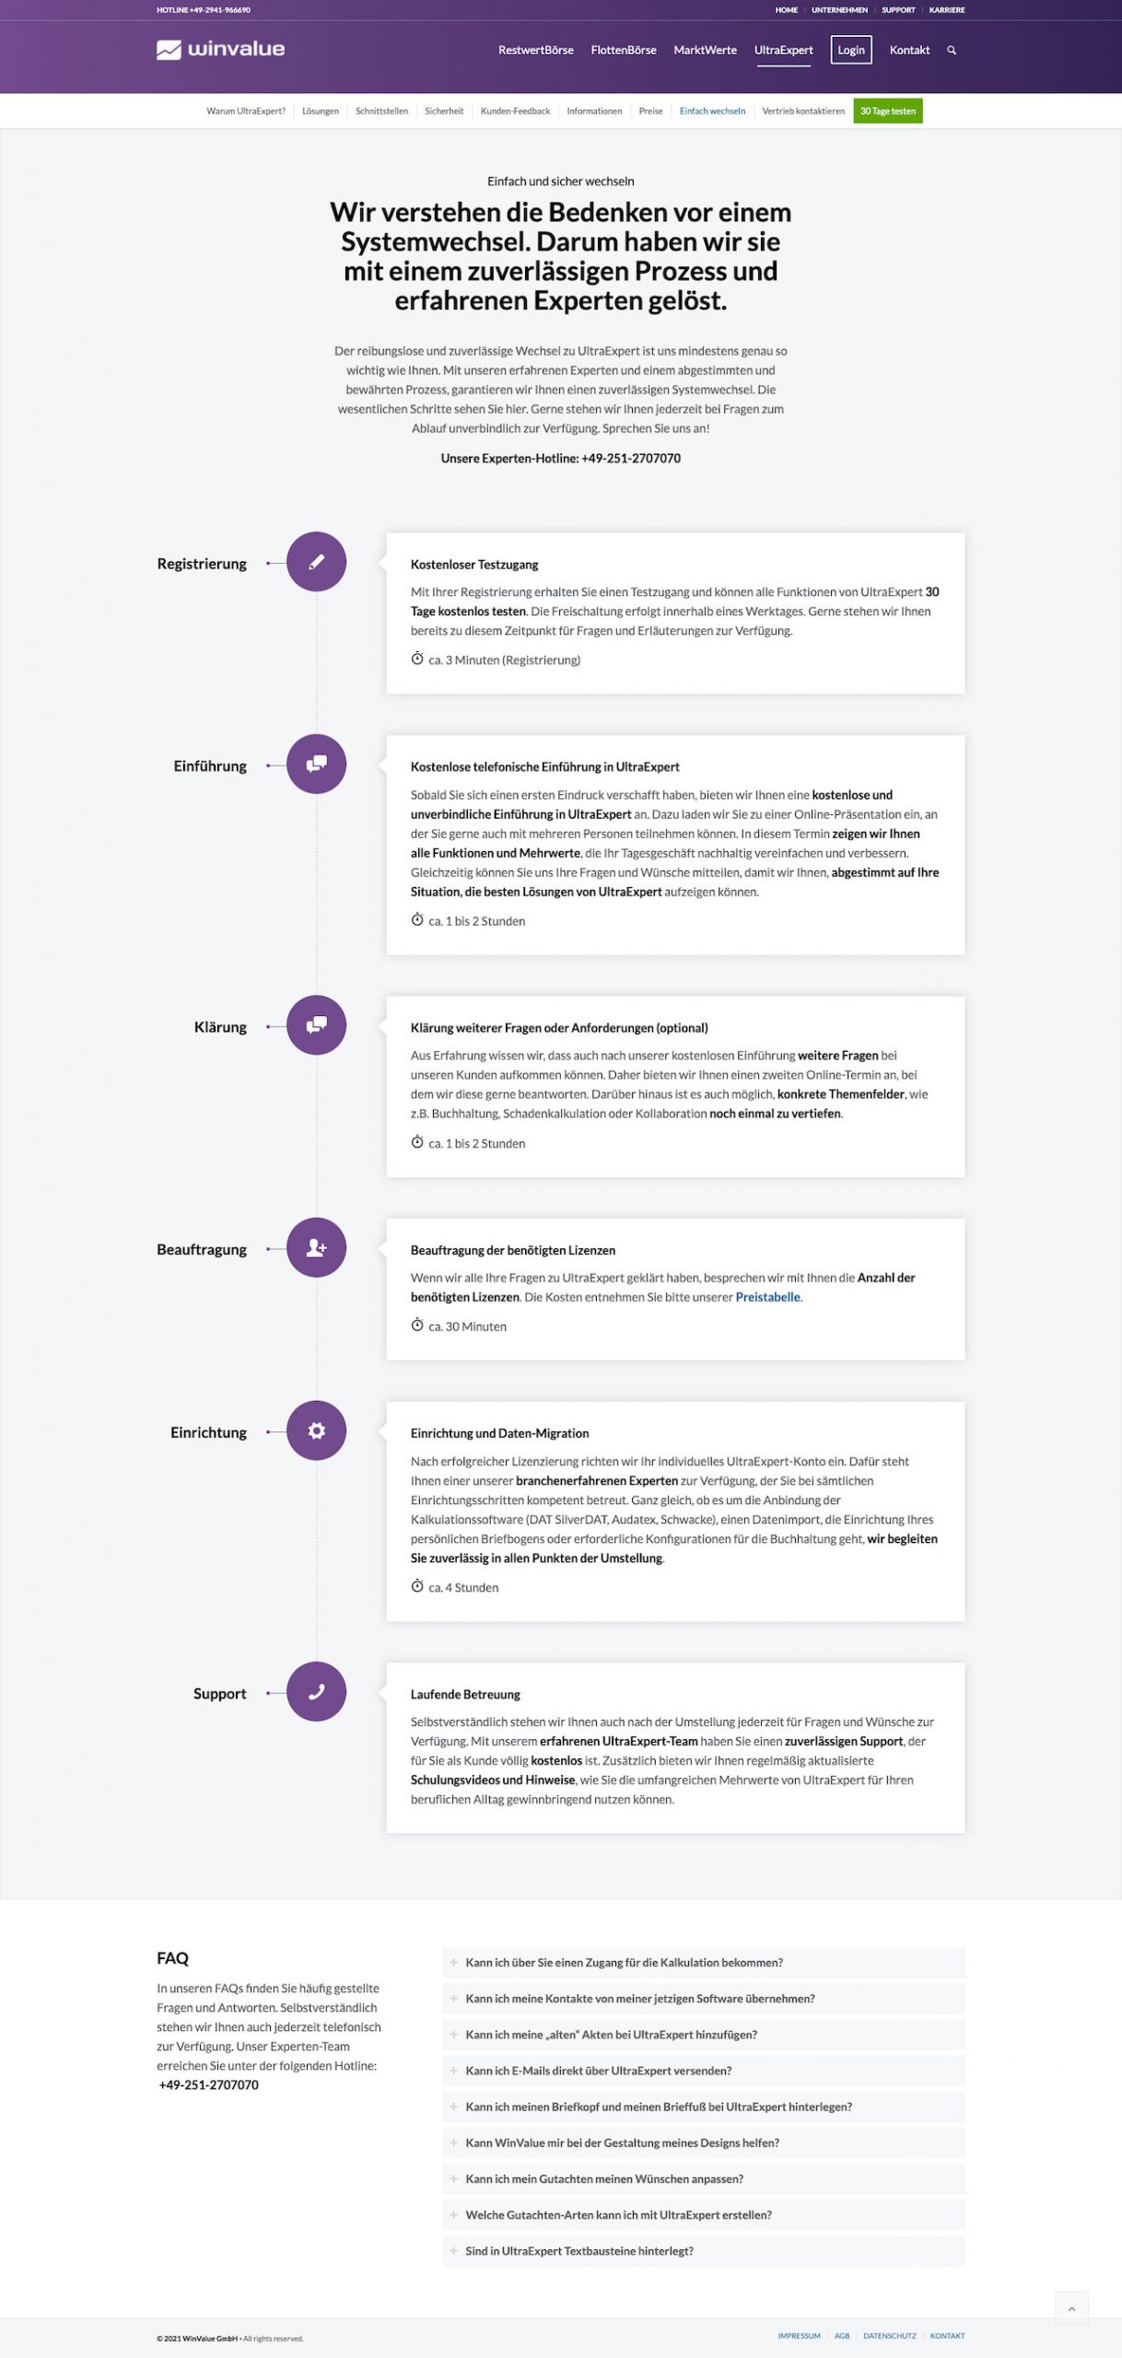Click the Einrichtung gear icon
This screenshot has height=2358, width=1122.
[316, 1431]
